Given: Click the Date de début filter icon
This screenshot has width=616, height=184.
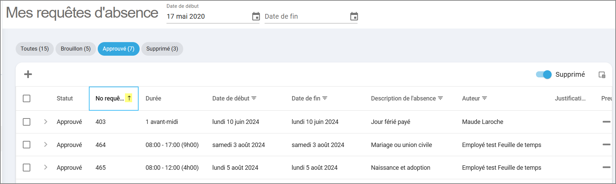Looking at the screenshot, I should tap(254, 98).
